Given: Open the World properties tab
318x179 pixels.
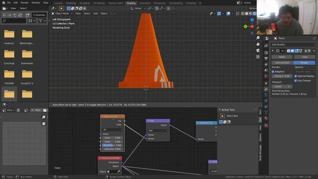Looking at the screenshot, I should click(x=266, y=76).
